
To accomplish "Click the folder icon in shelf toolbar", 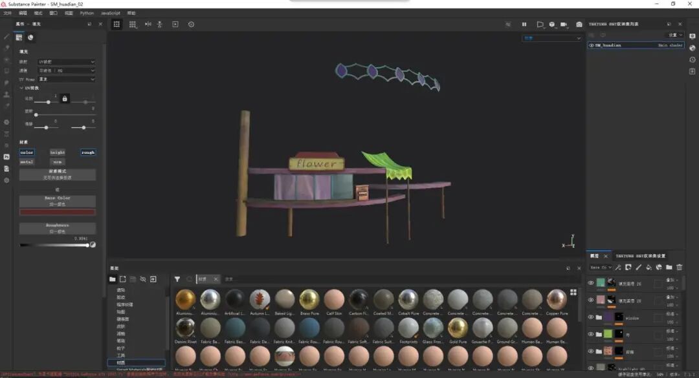I will pyautogui.click(x=113, y=279).
